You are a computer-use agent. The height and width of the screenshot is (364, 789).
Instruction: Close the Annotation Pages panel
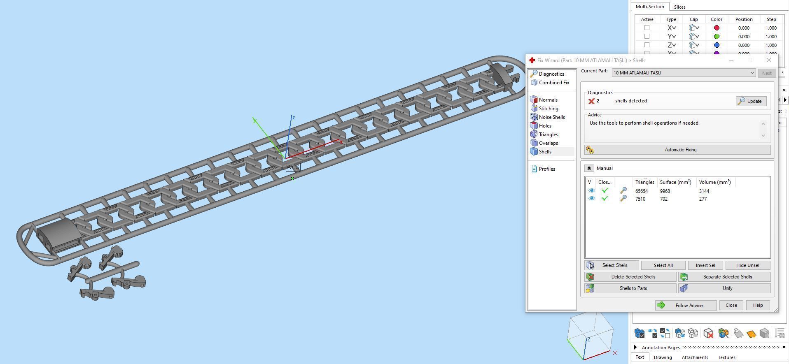[784, 348]
